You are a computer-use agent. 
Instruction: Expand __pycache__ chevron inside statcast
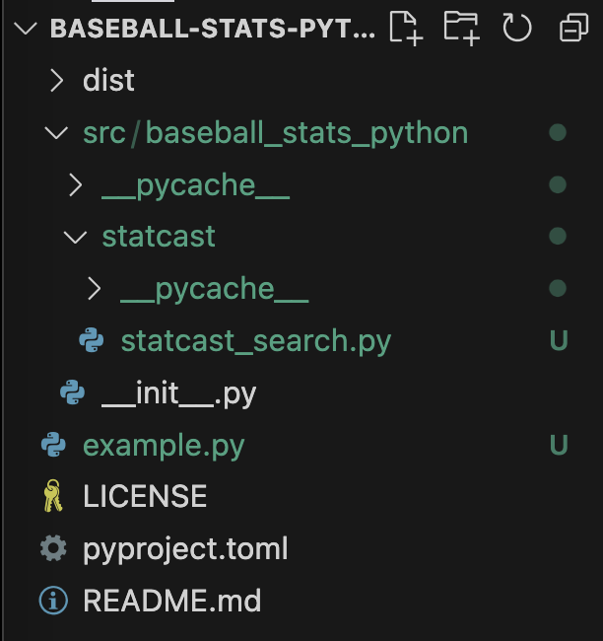(x=94, y=289)
